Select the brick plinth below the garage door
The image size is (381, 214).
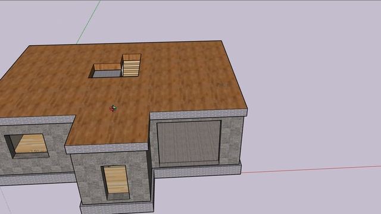click(197, 172)
